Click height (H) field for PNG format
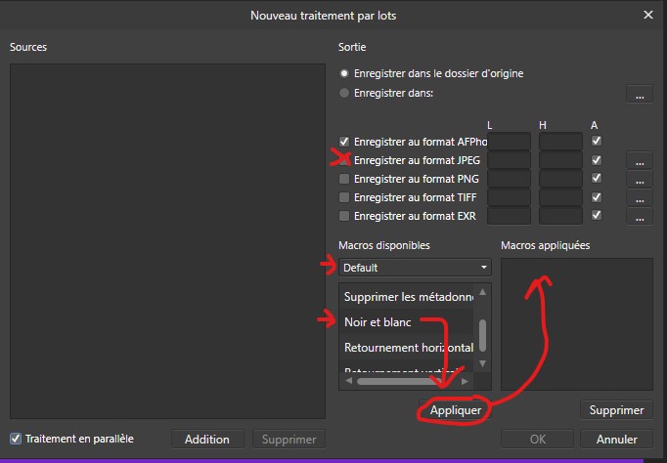The width and height of the screenshot is (667, 463). click(560, 179)
